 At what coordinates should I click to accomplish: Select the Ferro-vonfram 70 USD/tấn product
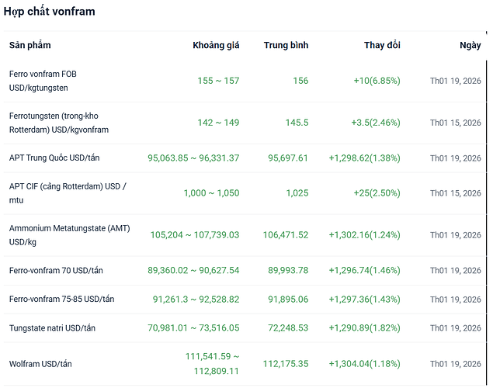[x=56, y=270]
